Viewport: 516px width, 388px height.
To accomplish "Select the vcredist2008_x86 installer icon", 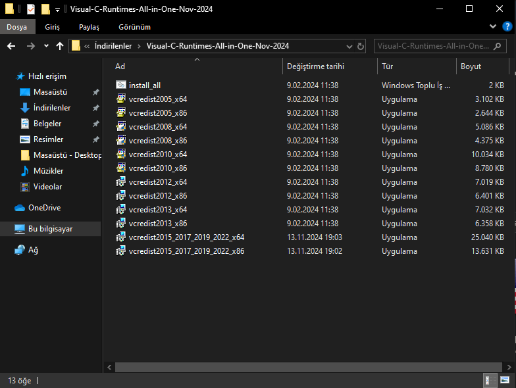I will point(121,140).
